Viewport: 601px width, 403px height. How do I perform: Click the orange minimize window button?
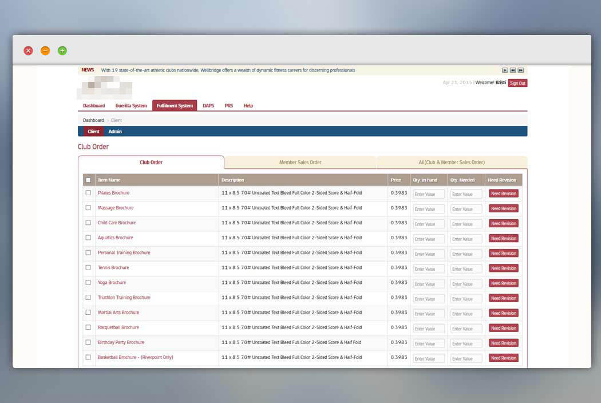pos(45,50)
